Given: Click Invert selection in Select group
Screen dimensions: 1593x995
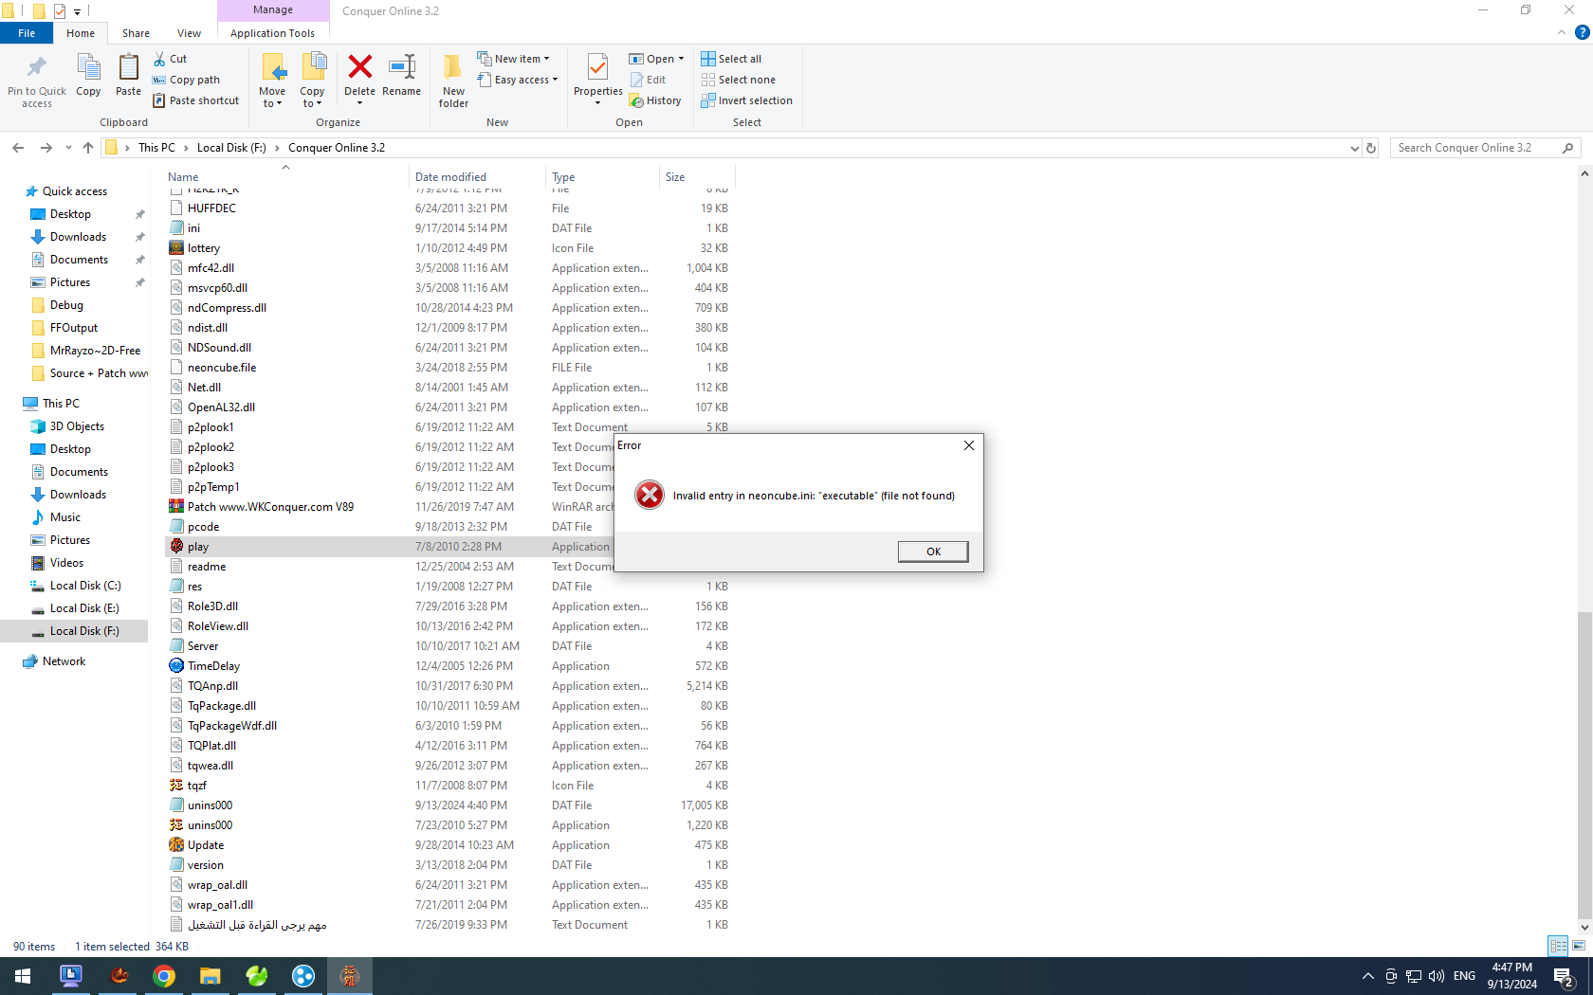Looking at the screenshot, I should point(746,100).
